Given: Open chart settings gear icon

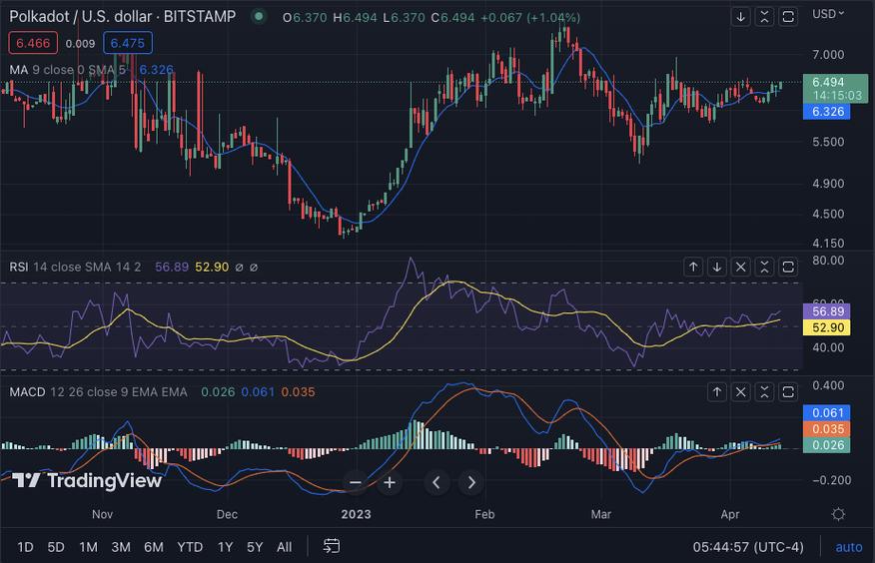Looking at the screenshot, I should pos(838,514).
